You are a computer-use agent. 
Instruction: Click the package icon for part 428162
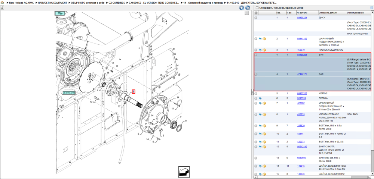(x=264, y=103)
